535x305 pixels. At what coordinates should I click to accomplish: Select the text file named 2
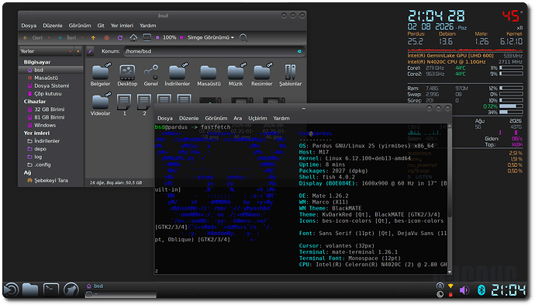point(144,105)
